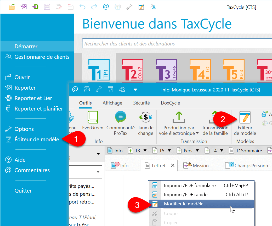Add a T3 slip using the T3 button
Screen dimensions: 272x226
coord(134,150)
